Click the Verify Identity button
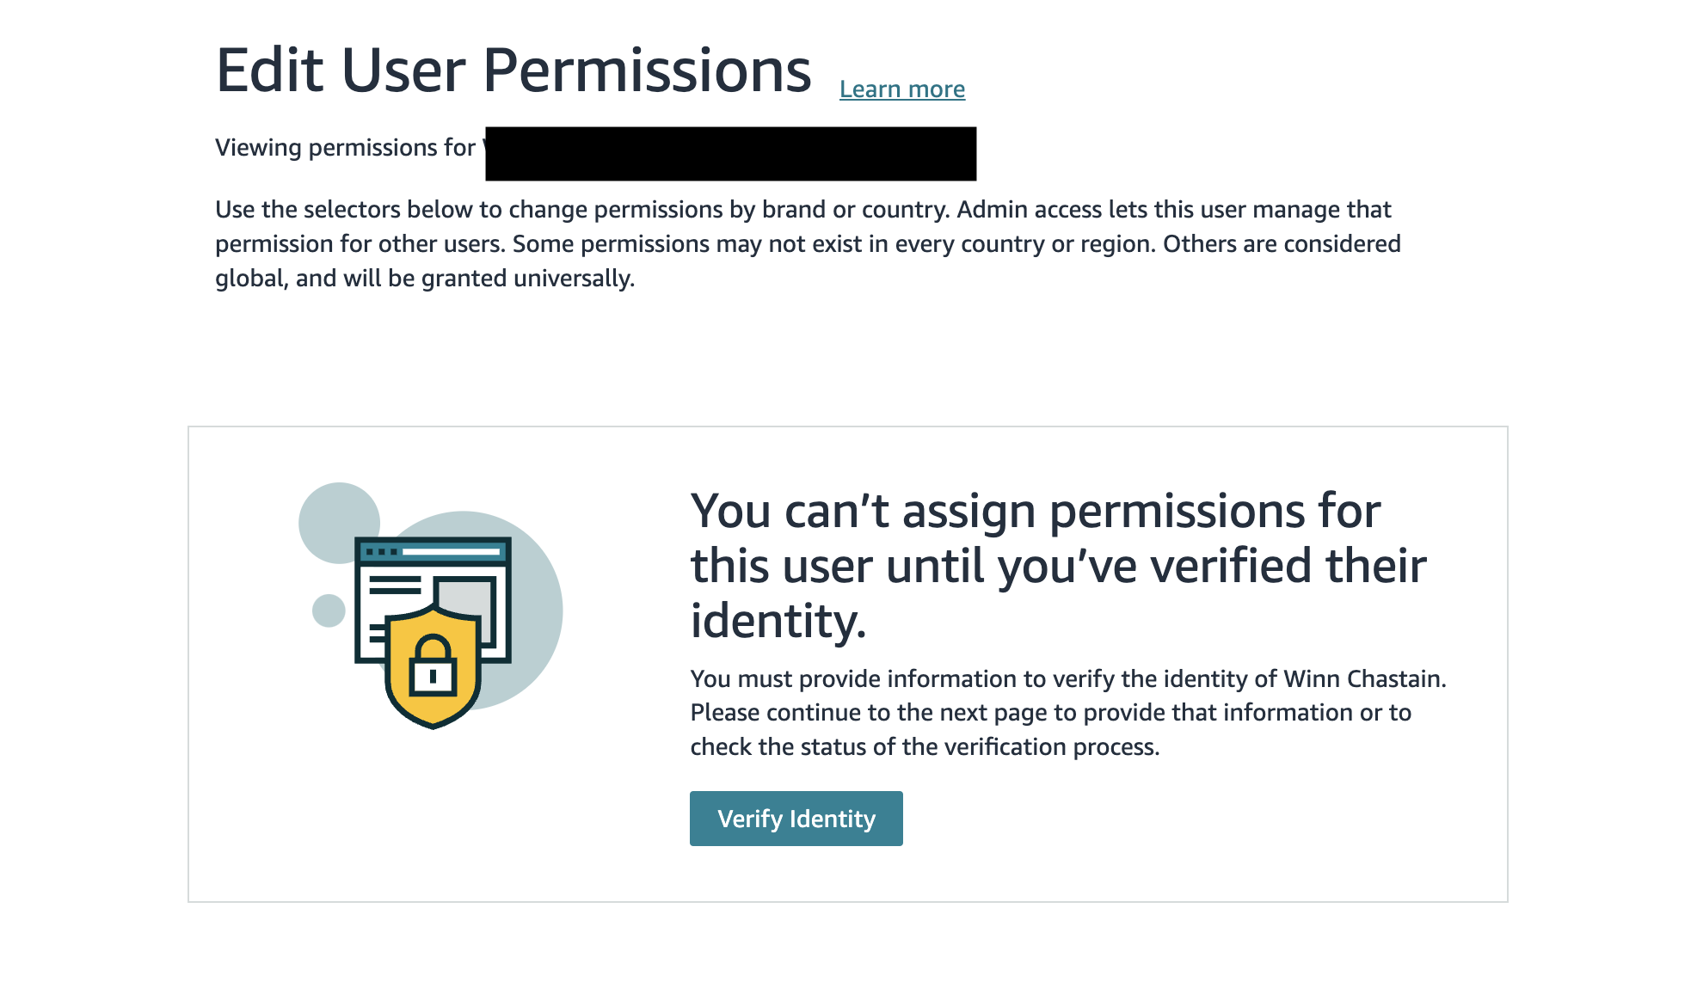This screenshot has width=1691, height=994. pyautogui.click(x=796, y=818)
